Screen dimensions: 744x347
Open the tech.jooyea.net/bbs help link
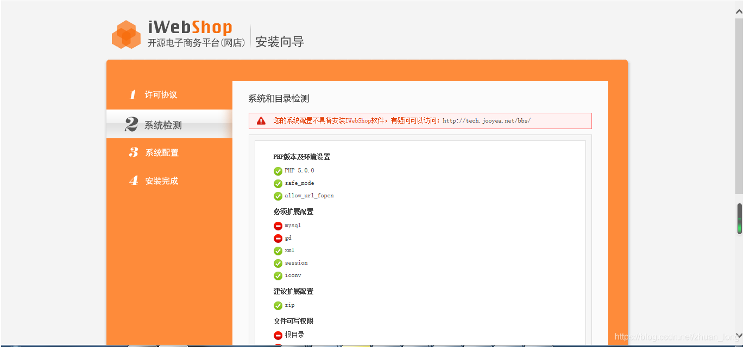pyautogui.click(x=487, y=121)
